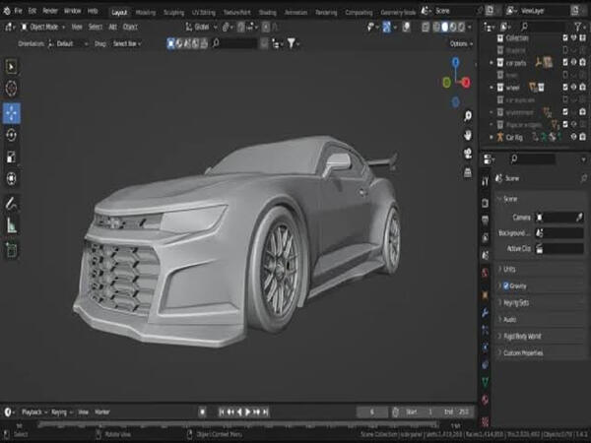The image size is (591, 443).
Task: Activate the Move tool
Action: pyautogui.click(x=12, y=112)
